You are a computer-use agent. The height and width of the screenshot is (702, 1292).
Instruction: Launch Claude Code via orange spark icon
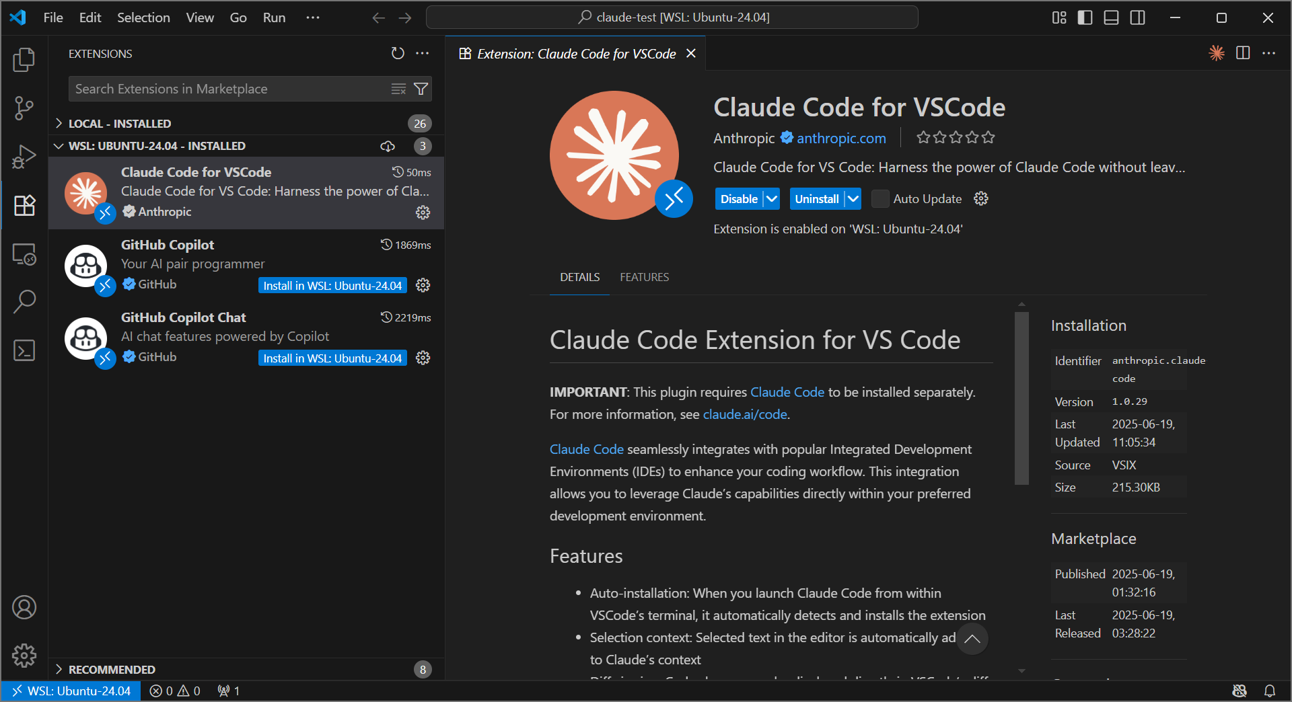coord(1216,53)
